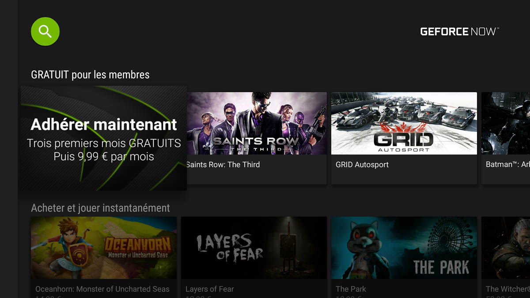Image resolution: width=530 pixels, height=298 pixels.
Task: Select the Batman game cover art
Action: click(506, 123)
